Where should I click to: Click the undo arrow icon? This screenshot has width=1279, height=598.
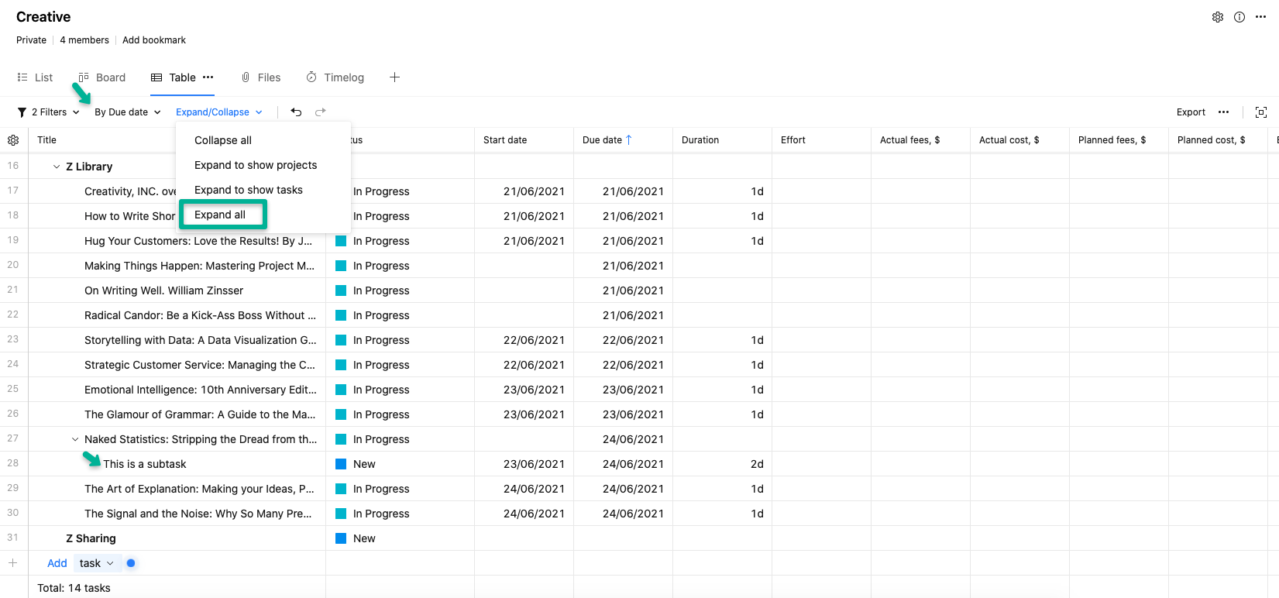(x=296, y=112)
